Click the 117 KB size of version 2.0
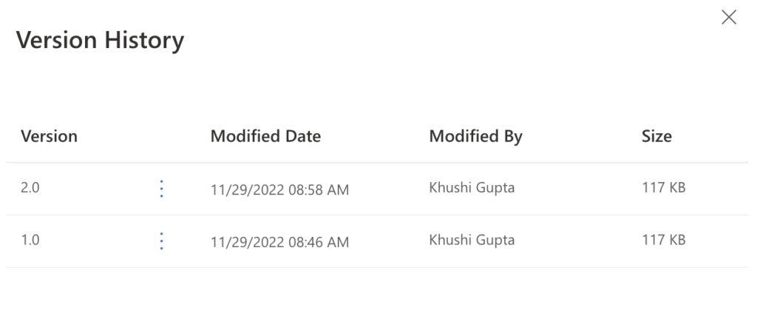 (x=663, y=188)
